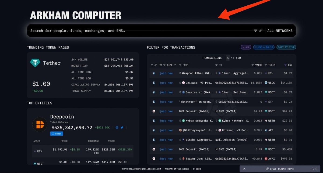The height and width of the screenshot is (173, 323).
Task: Click 'just now' in Seawise.ai row
Action: (166, 92)
